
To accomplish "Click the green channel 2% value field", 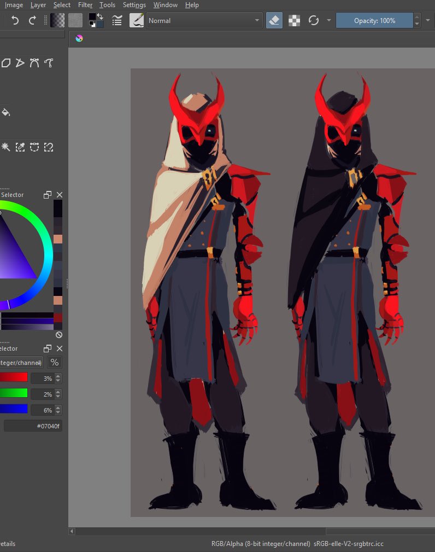I will point(43,394).
